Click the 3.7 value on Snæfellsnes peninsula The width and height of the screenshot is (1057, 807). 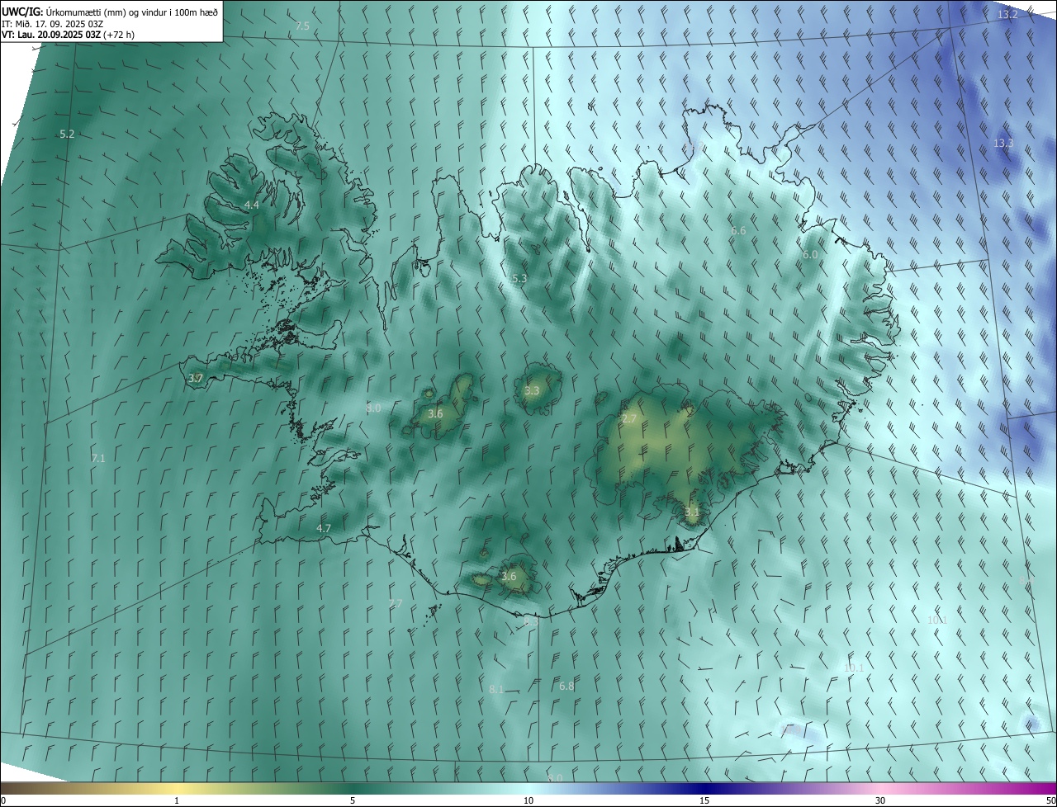click(x=196, y=378)
